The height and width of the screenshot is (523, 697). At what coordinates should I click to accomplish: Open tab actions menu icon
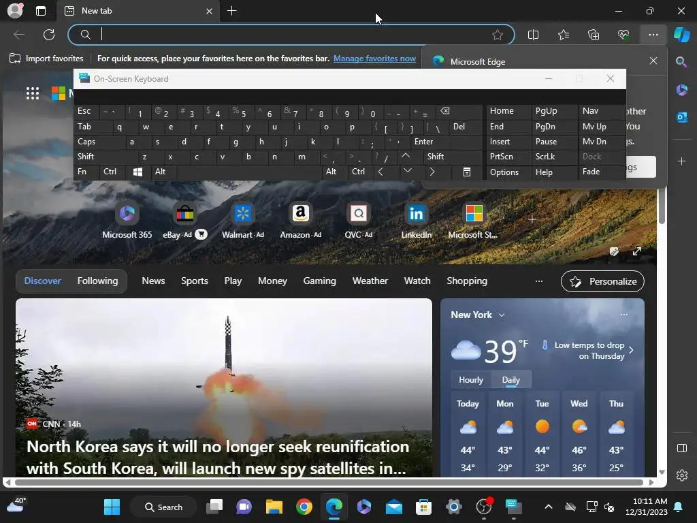coord(40,11)
